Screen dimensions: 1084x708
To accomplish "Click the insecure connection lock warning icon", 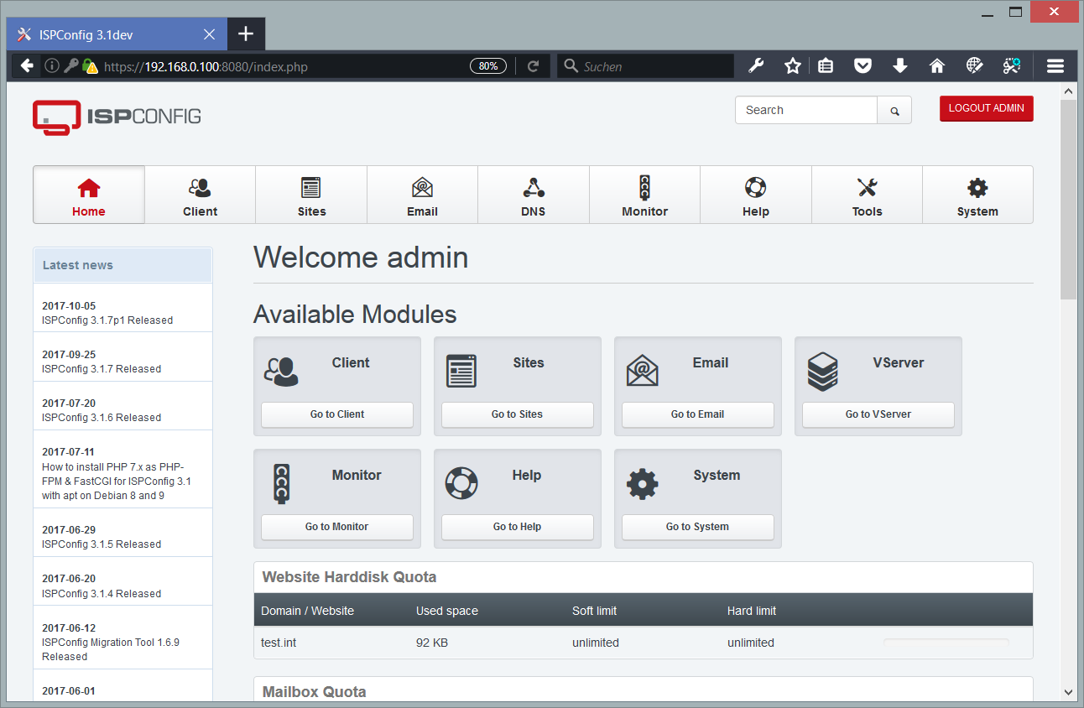I will (90, 65).
